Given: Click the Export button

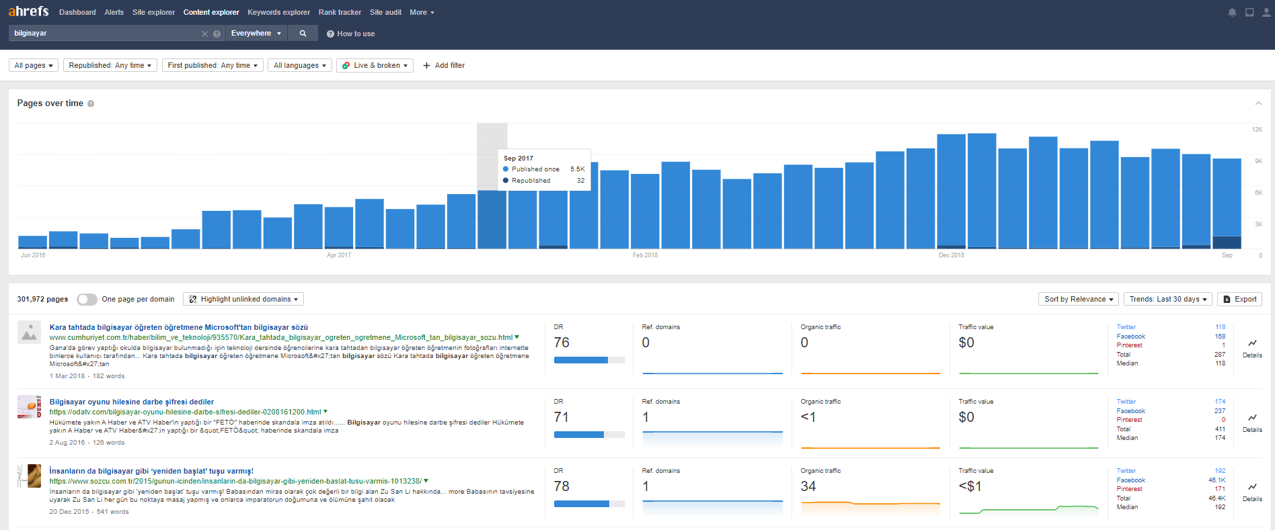Looking at the screenshot, I should click(x=1239, y=299).
